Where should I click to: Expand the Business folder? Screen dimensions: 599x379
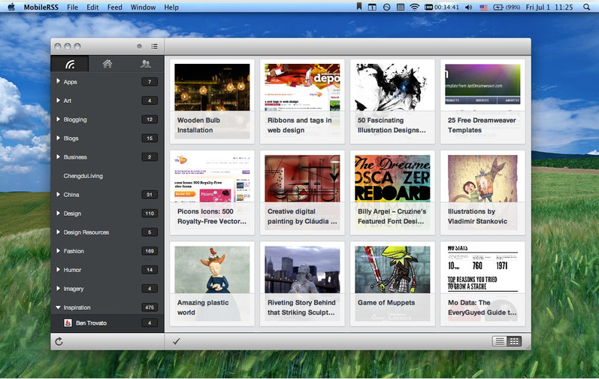pos(58,156)
